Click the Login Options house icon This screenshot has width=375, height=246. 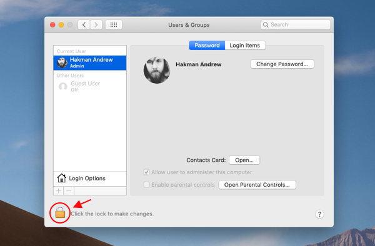[x=61, y=178]
